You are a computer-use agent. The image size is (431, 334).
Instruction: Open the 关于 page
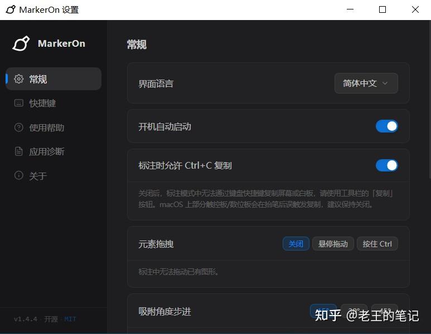(x=54, y=175)
